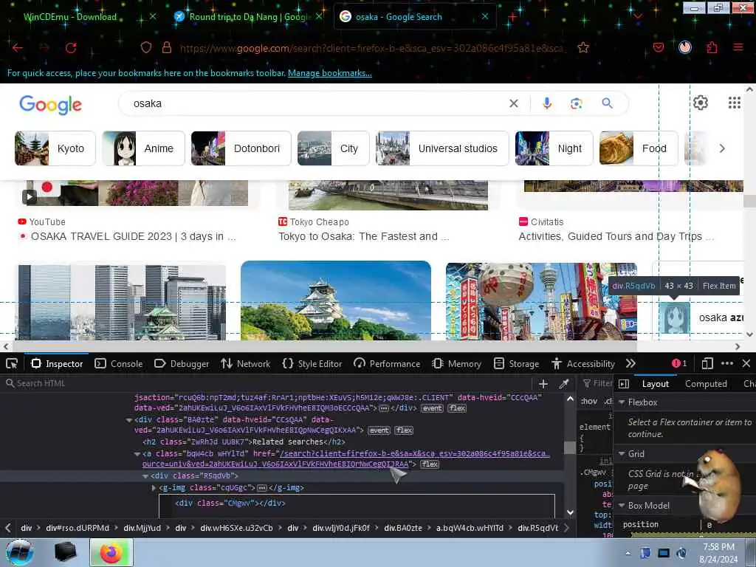Click event badge on the div.BA0zte row
This screenshot has width=756, height=567.
(x=379, y=430)
